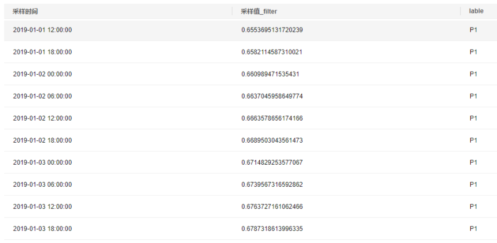Click the 2019-01-02 00:00:00 timestamp cell
The height and width of the screenshot is (243, 497).
(42, 74)
